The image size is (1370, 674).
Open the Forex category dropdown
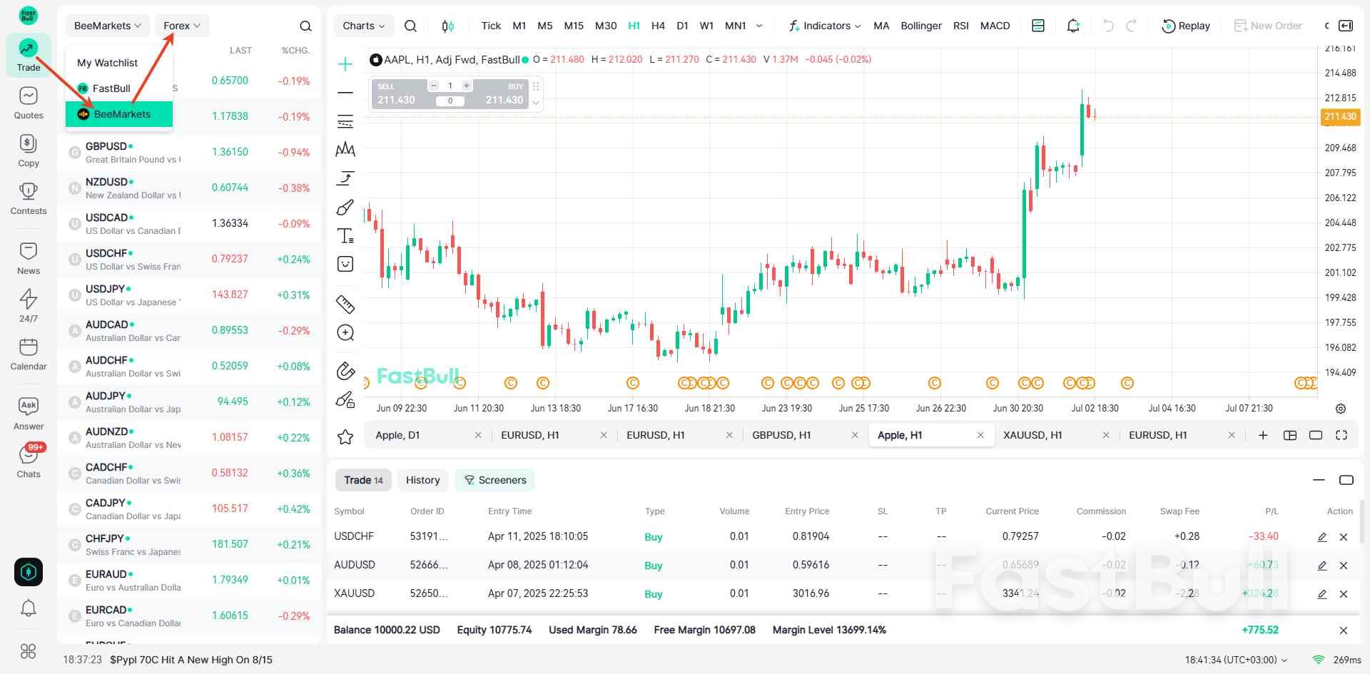point(181,25)
